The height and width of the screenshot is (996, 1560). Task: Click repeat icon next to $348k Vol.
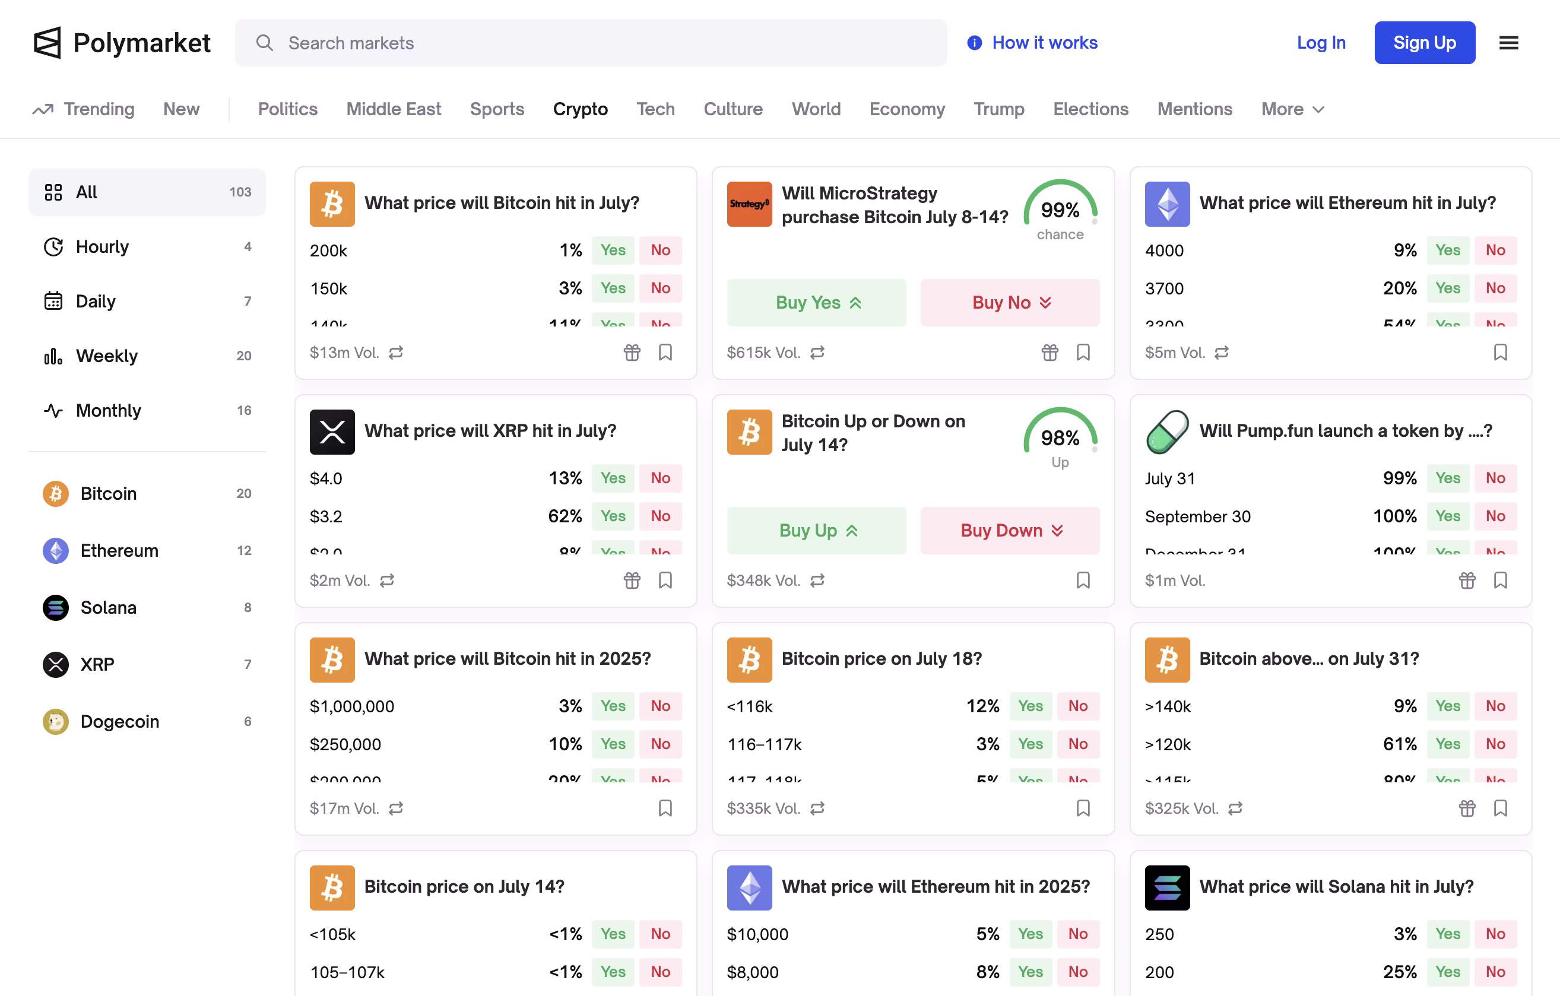coord(817,581)
